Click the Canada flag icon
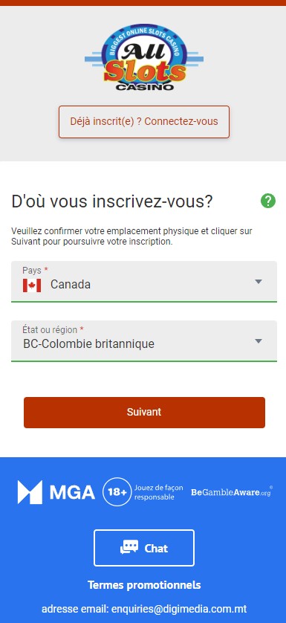 [32, 285]
